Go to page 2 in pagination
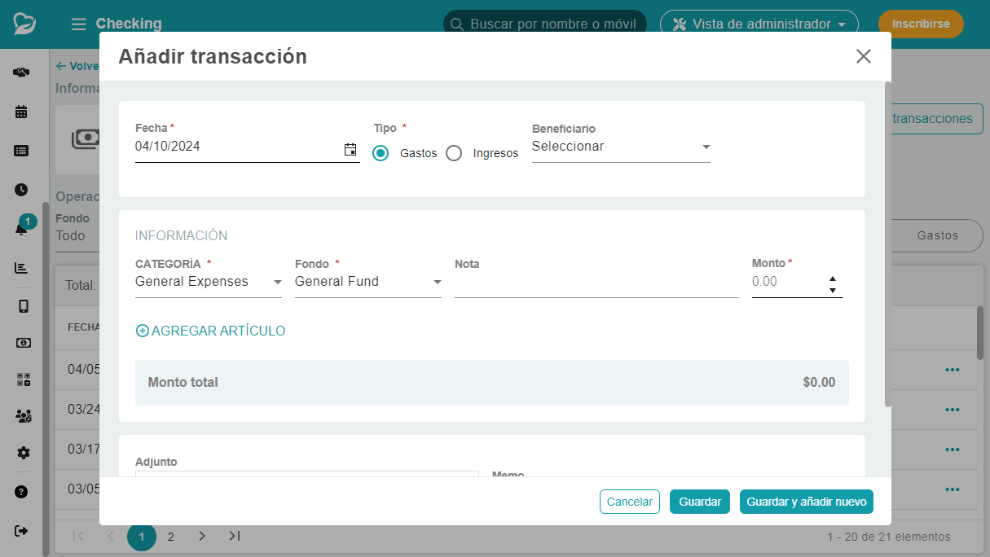This screenshot has width=990, height=557. click(x=171, y=537)
